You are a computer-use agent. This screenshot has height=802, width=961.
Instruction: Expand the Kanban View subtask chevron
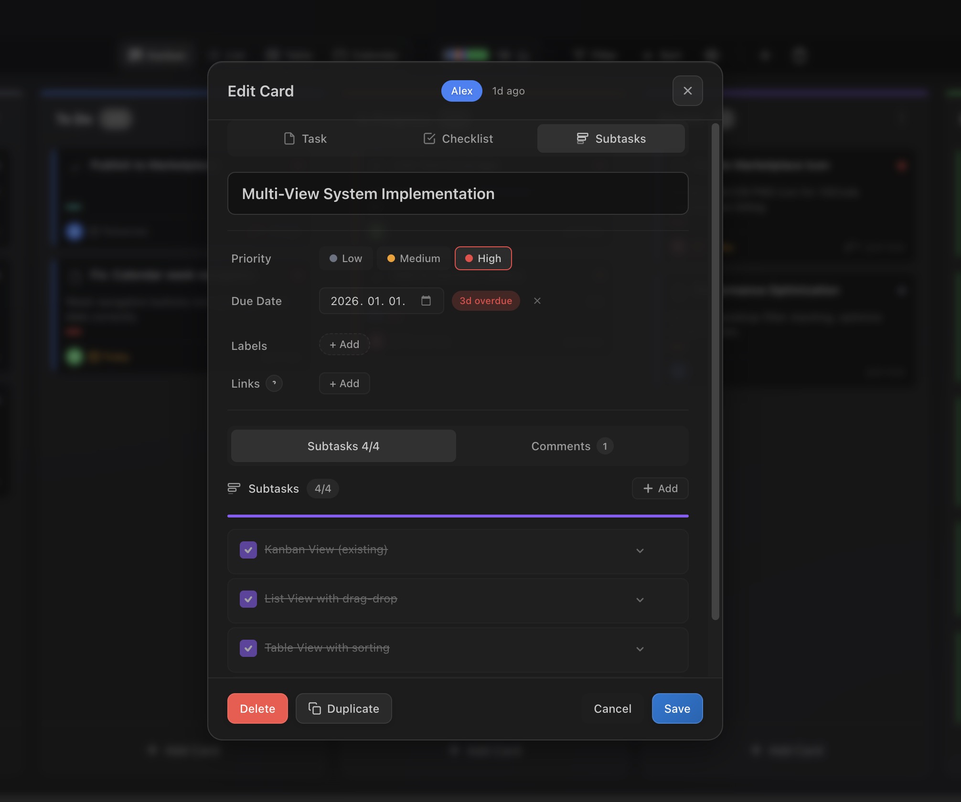coord(640,550)
